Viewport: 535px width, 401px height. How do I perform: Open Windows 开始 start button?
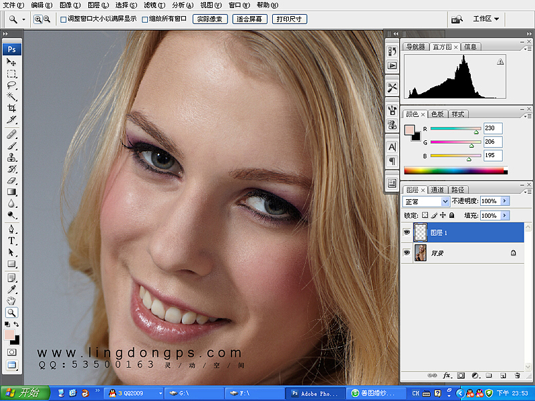pyautogui.click(x=25, y=393)
